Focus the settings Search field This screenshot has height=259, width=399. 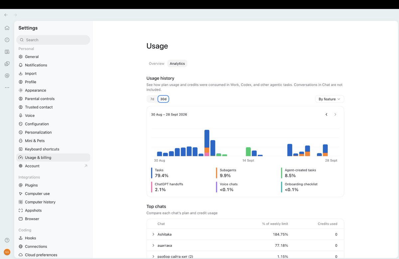(x=53, y=40)
